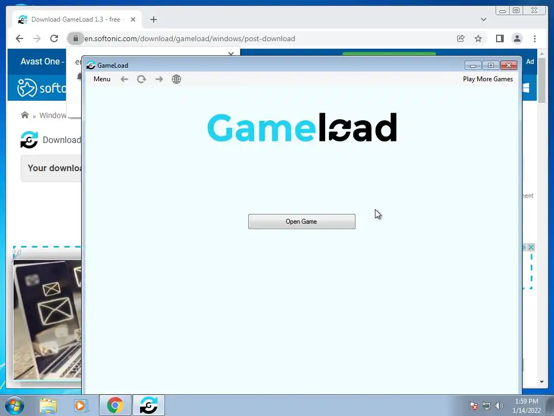Click volume speaker tray icon
This screenshot has width=554, height=416.
point(499,406)
